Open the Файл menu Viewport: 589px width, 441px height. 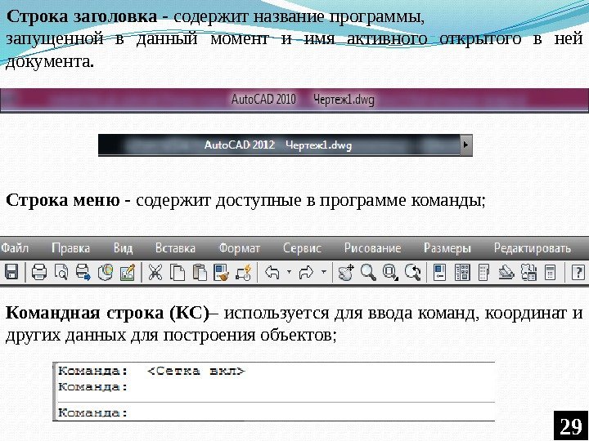click(15, 248)
